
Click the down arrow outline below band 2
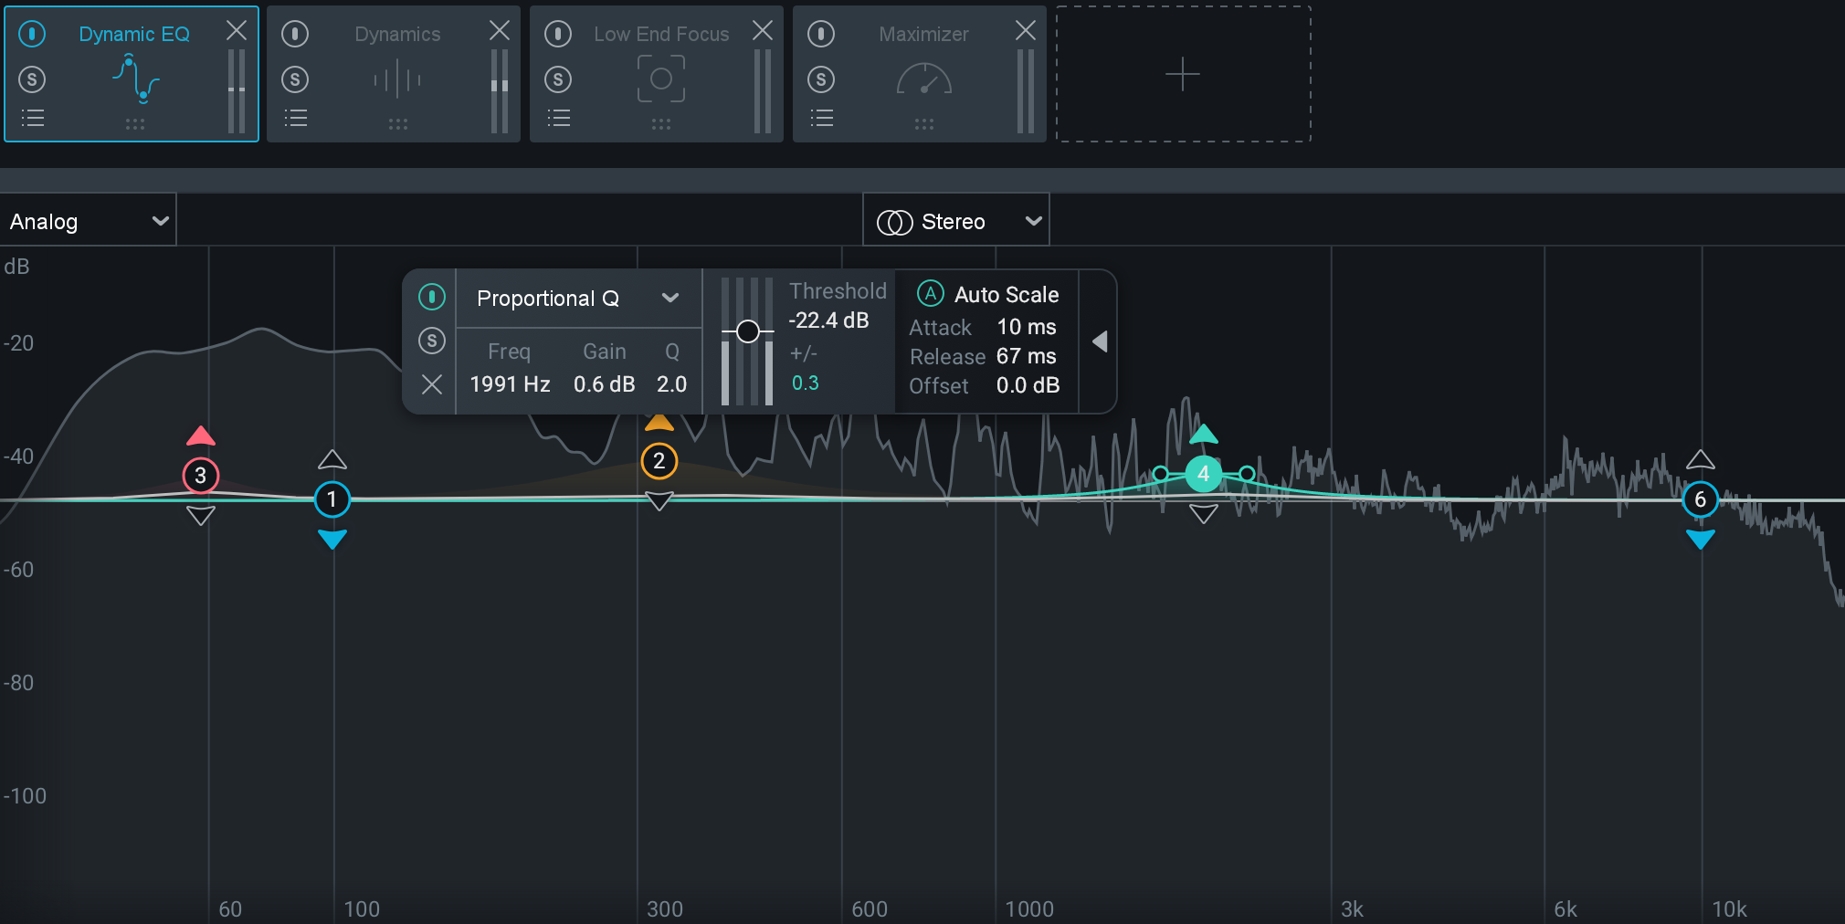tap(659, 501)
